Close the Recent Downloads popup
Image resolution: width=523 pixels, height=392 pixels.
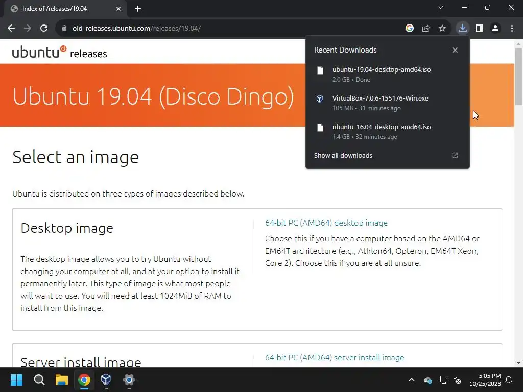click(455, 50)
